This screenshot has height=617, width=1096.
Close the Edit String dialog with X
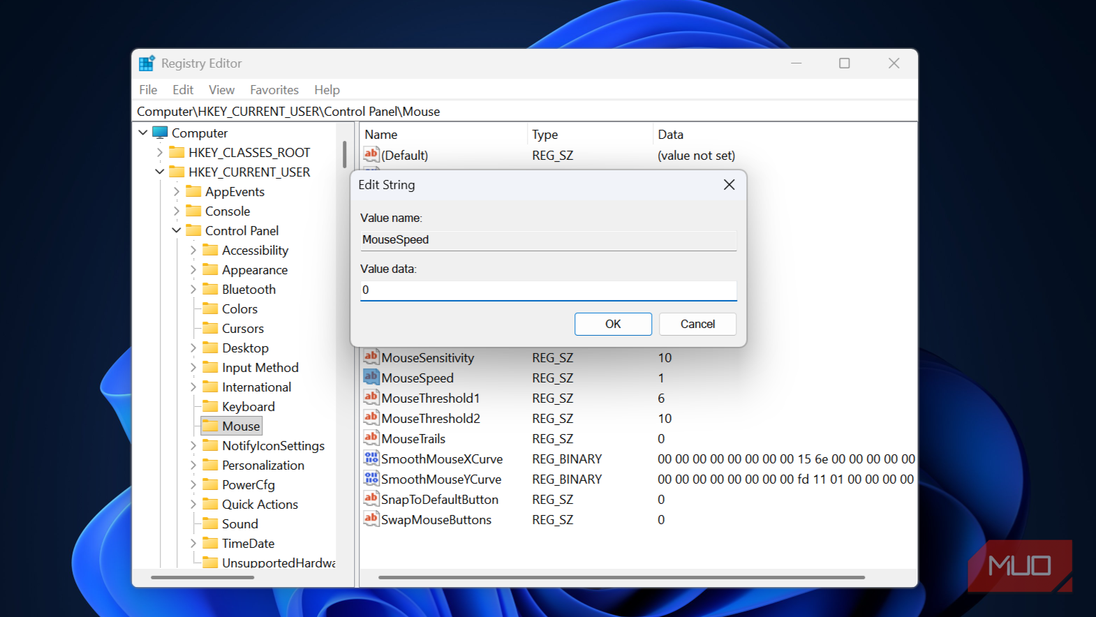click(729, 184)
